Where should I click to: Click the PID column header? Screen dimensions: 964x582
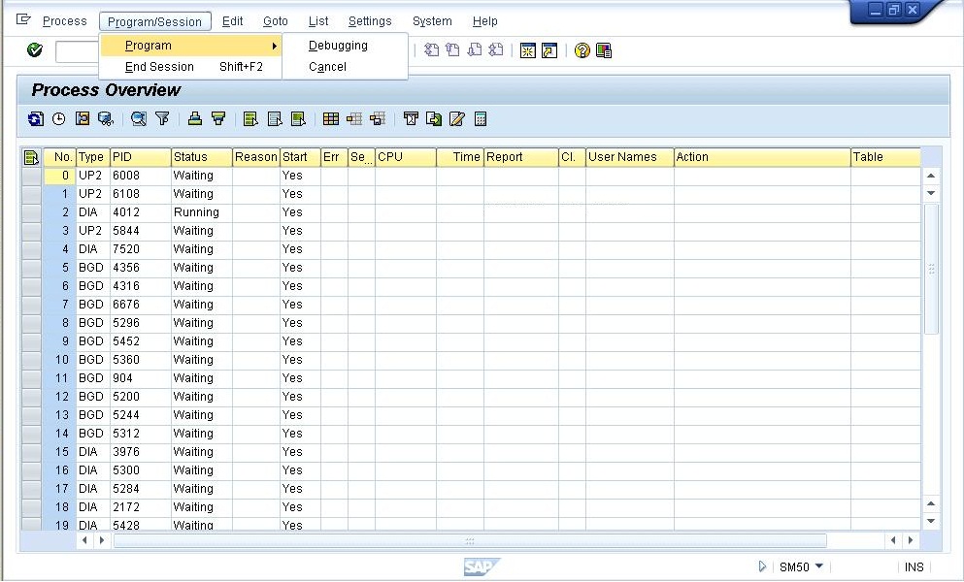139,156
